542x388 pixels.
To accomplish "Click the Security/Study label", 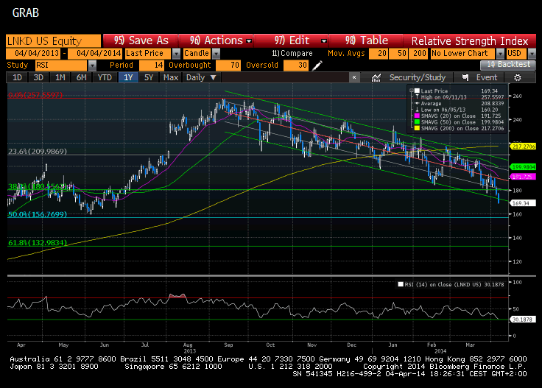I will click(x=418, y=77).
